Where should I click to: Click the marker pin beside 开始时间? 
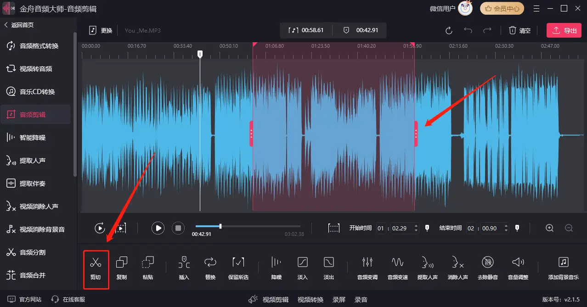[x=427, y=228]
